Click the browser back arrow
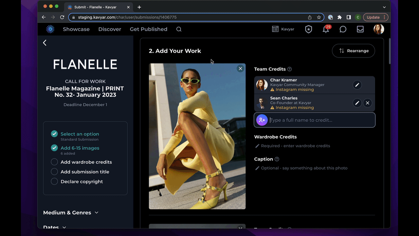The height and width of the screenshot is (236, 419). pyautogui.click(x=44, y=17)
